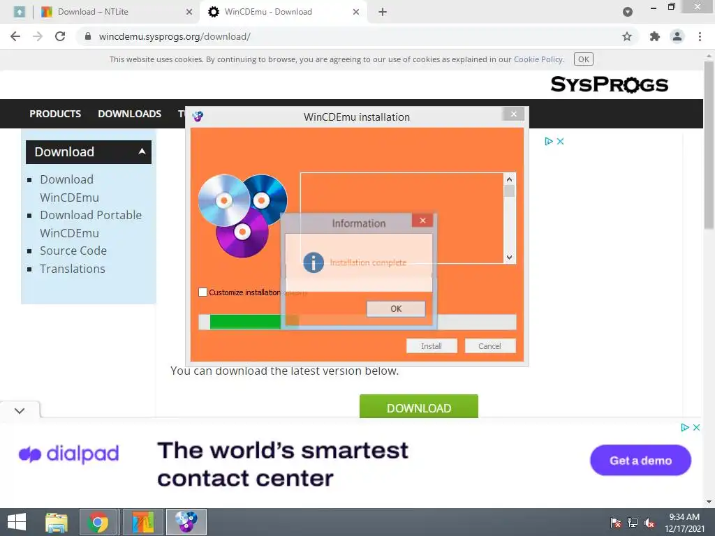Click the green installation progress bar

click(x=357, y=322)
